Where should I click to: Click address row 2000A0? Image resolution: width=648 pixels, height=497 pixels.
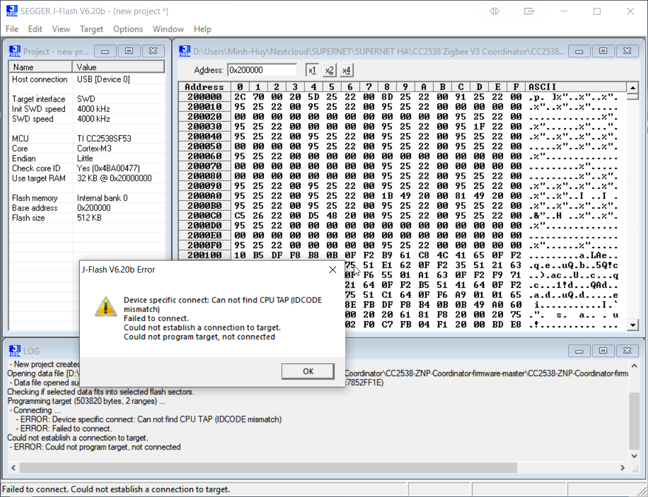pyautogui.click(x=204, y=196)
